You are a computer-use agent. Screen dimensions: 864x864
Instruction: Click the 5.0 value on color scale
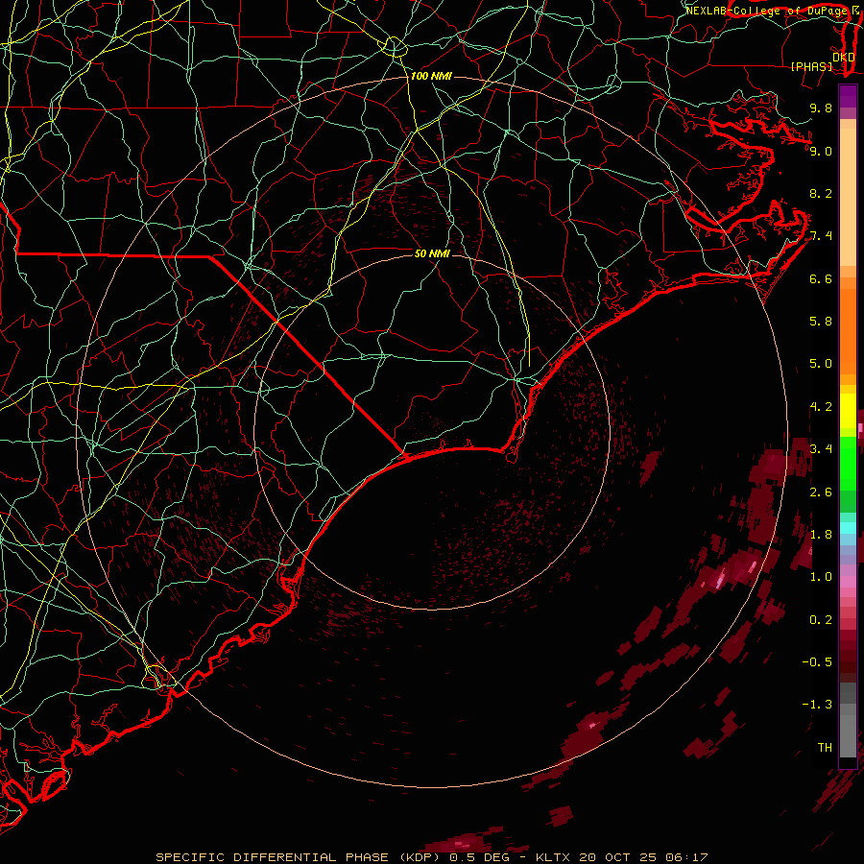point(821,364)
